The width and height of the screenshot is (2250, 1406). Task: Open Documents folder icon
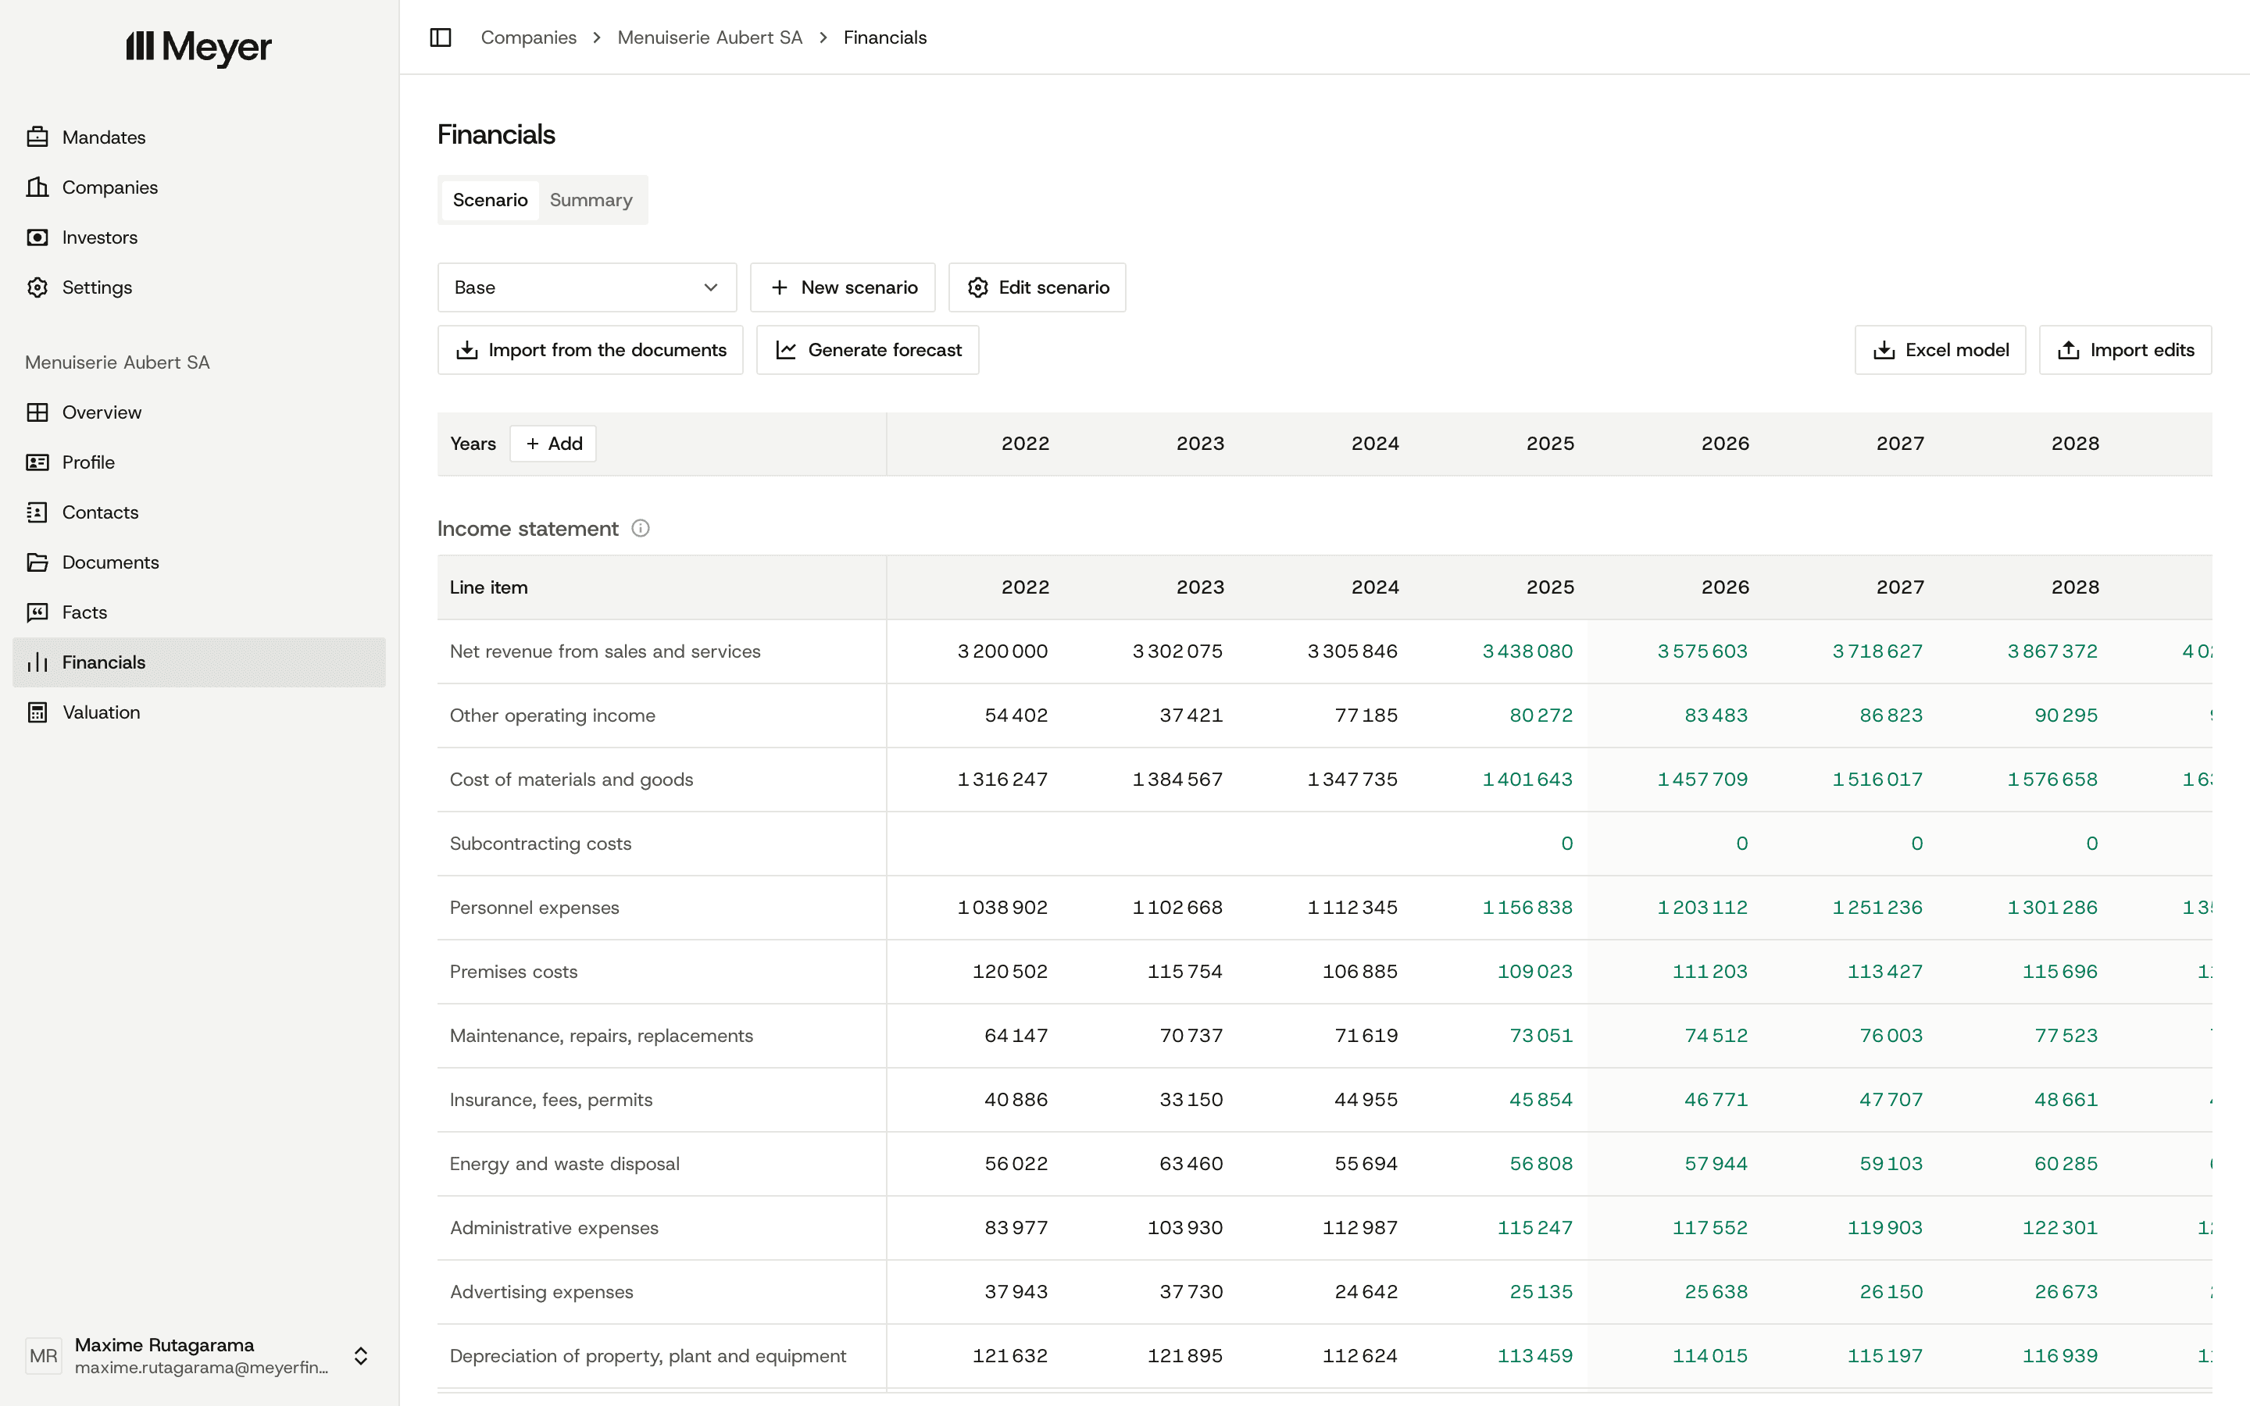[x=37, y=562]
